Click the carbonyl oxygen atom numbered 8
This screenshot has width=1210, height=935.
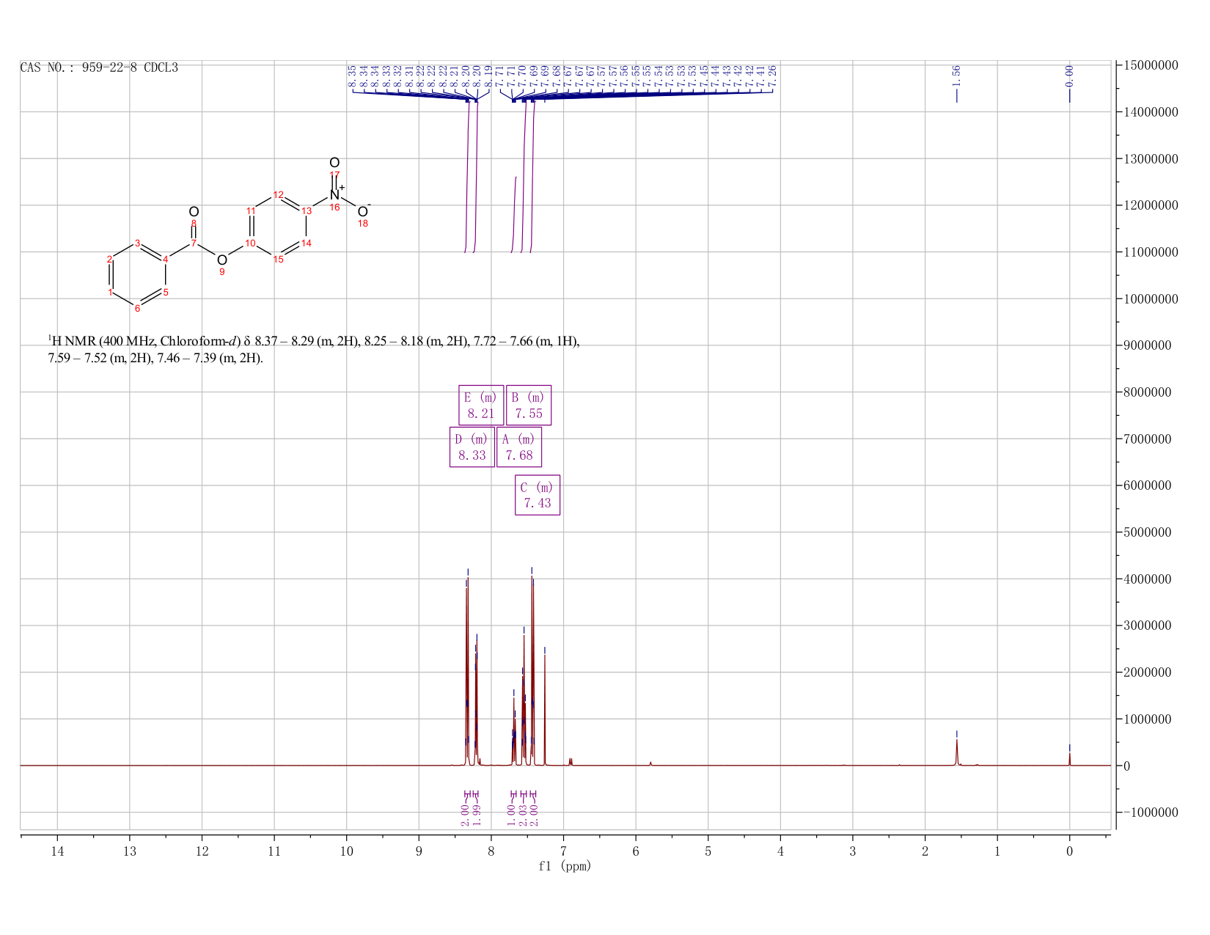tap(194, 212)
